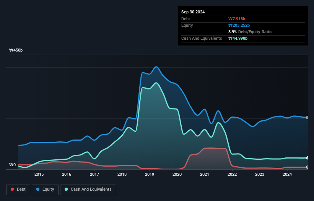Click the ₩450b y-axis label
The image size is (314, 201).
coord(16,50)
